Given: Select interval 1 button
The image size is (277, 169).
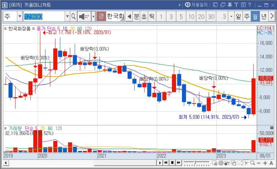Looking at the screenshot, I should coord(161,17).
